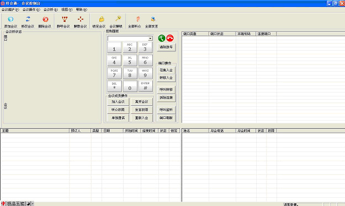Tap keypad key 3 DEF
The image size is (345, 206).
[x=145, y=47]
